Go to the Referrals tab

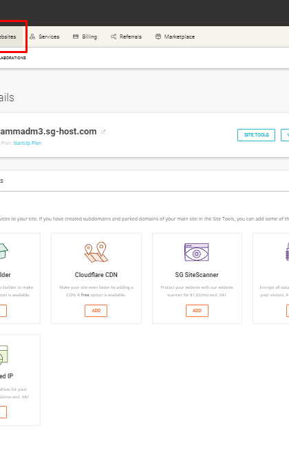pyautogui.click(x=126, y=37)
